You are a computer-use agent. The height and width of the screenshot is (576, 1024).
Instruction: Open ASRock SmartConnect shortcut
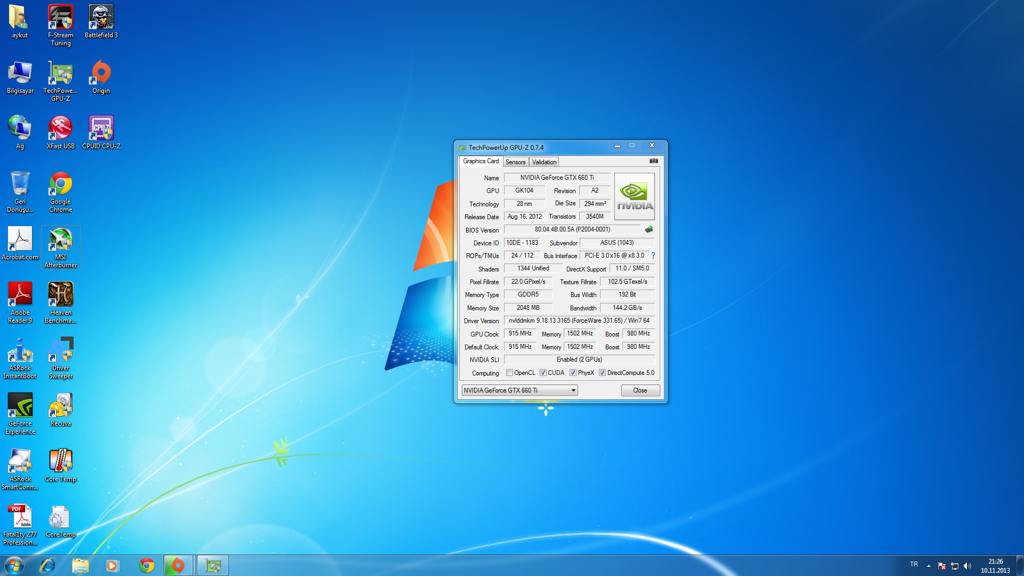pyautogui.click(x=20, y=469)
